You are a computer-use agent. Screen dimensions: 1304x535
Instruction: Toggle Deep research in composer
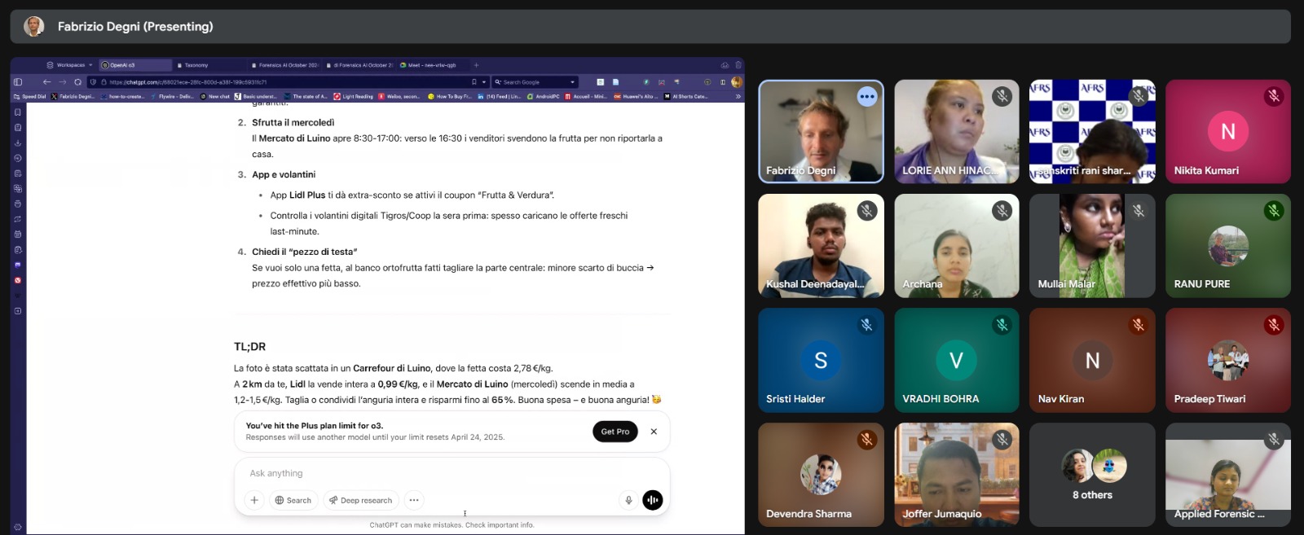pyautogui.click(x=361, y=500)
